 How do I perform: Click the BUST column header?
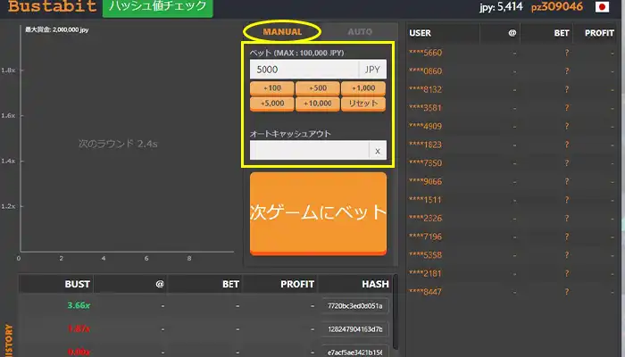(77, 284)
